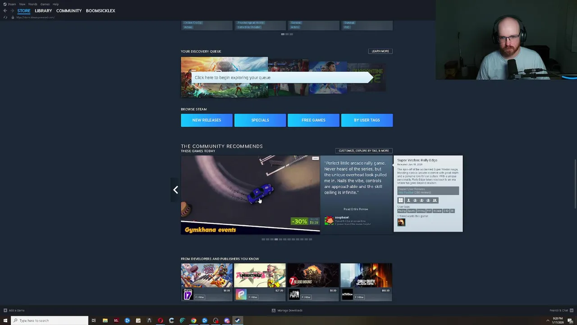This screenshot has width=577, height=325.
Task: Open Manage Downloads
Action: [x=287, y=310]
